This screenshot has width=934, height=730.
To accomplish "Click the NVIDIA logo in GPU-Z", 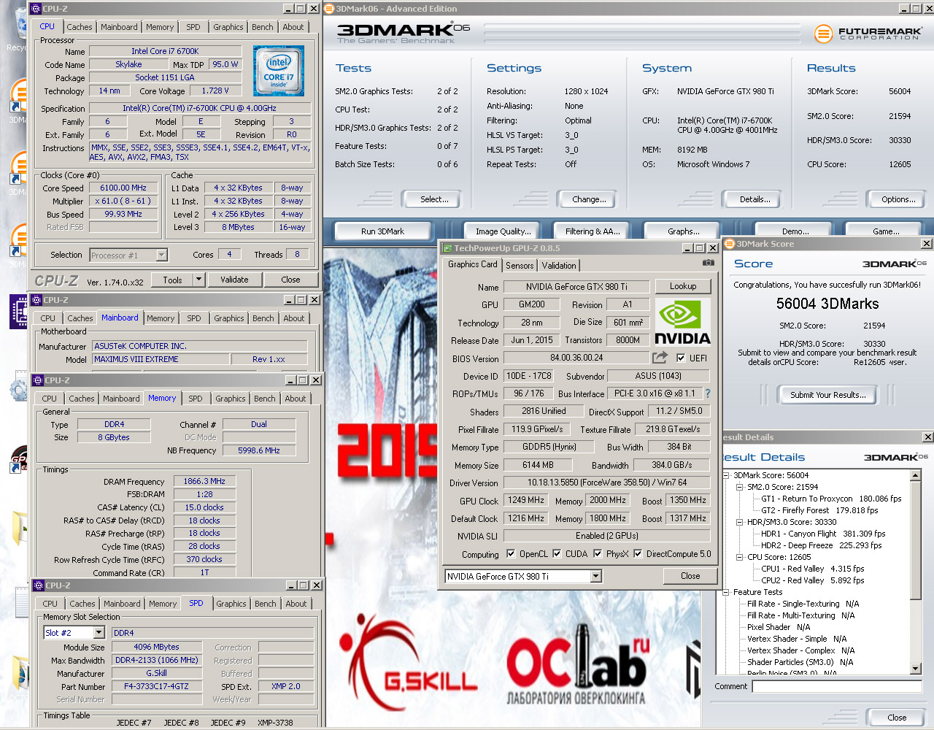I will pyautogui.click(x=682, y=321).
